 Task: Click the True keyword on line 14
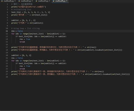coord(28,39)
